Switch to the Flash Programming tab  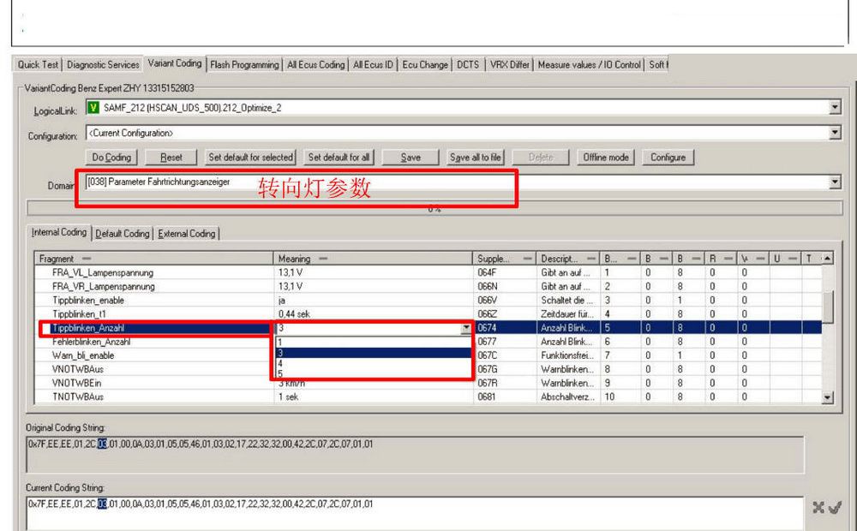click(244, 64)
